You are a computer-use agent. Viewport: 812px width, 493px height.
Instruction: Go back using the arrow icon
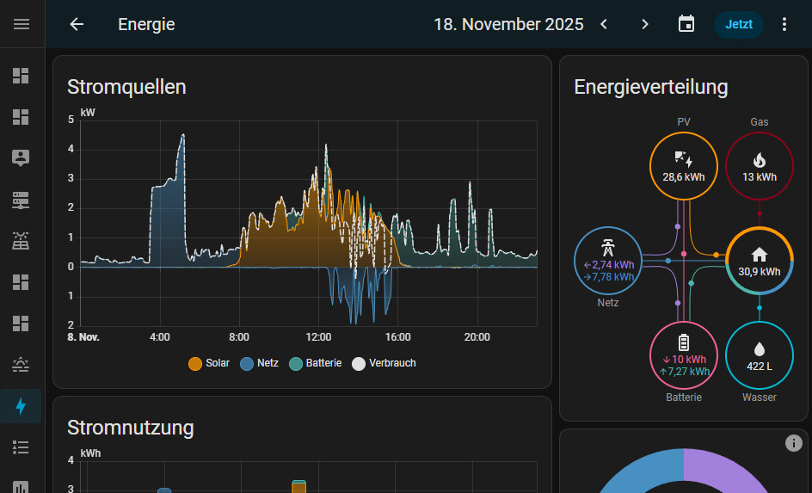click(77, 24)
